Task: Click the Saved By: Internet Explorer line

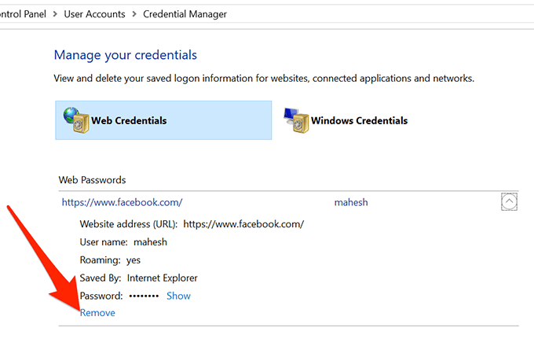Action: [138, 278]
